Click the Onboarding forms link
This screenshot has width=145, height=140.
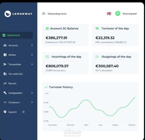click(x=57, y=14)
